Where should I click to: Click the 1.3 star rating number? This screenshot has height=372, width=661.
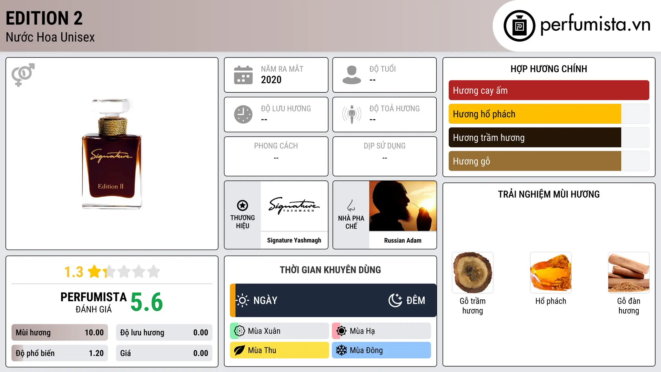pos(74,272)
